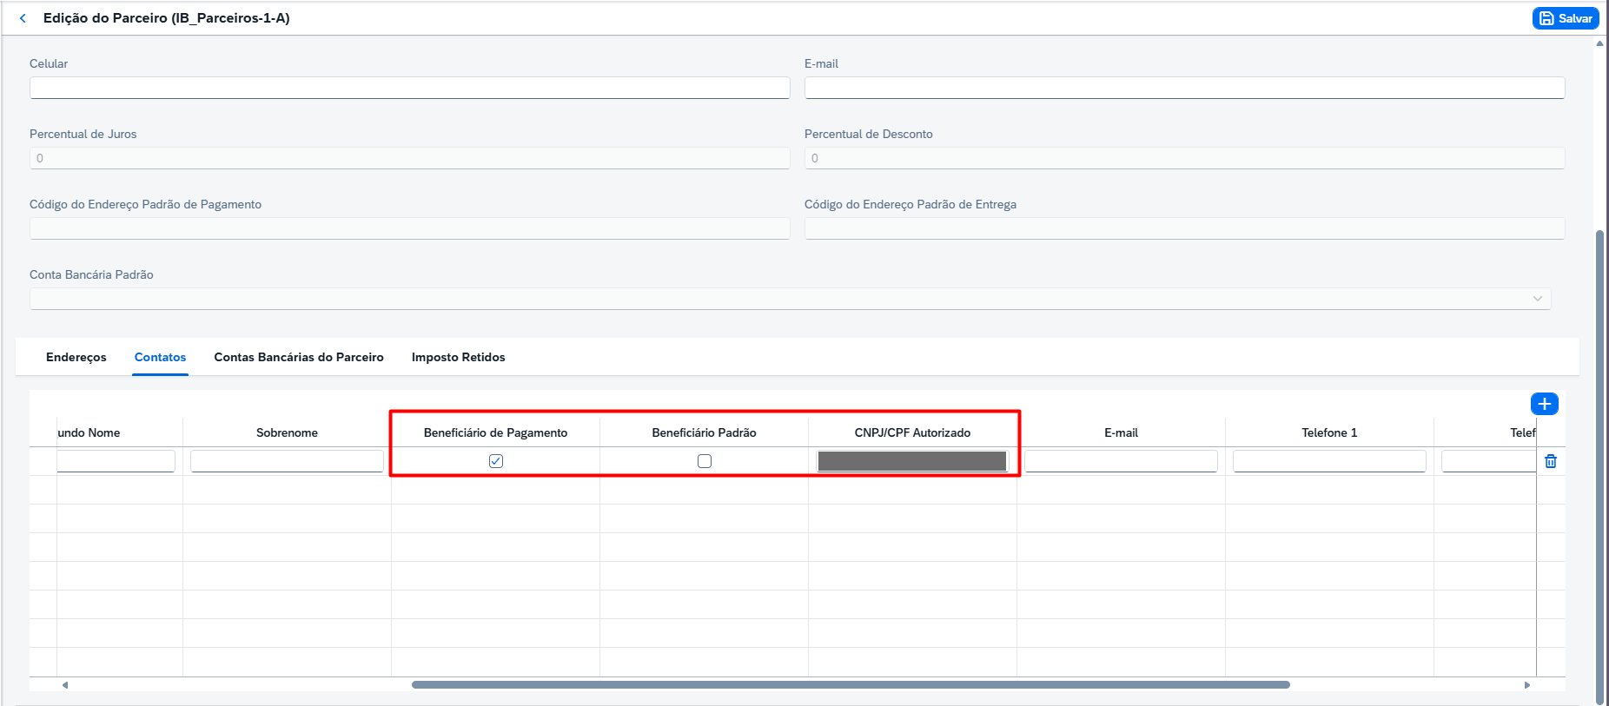Open Contas Bancárias do Parceiro tab
This screenshot has width=1609, height=706.
(299, 357)
